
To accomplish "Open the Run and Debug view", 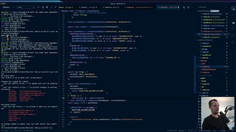I will click(233, 29).
